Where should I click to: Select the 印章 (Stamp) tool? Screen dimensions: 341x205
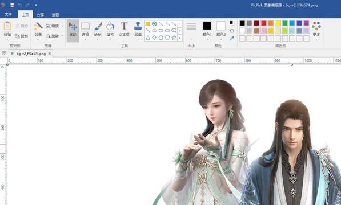tap(138, 28)
